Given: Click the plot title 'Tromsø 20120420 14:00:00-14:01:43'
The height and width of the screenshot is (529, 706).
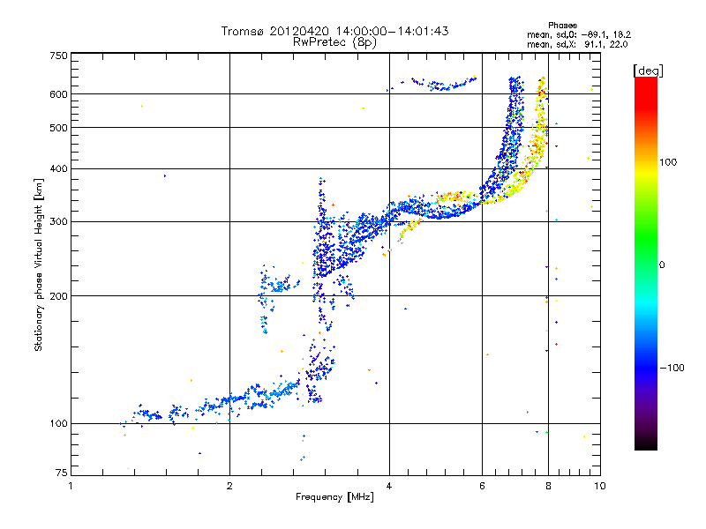Looking at the screenshot, I should [334, 31].
